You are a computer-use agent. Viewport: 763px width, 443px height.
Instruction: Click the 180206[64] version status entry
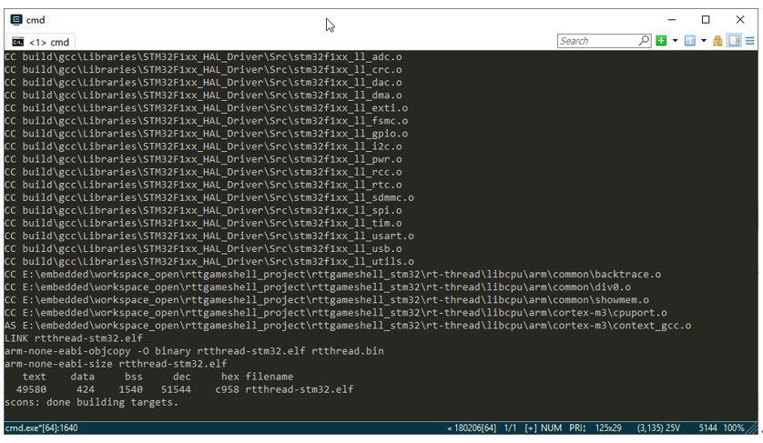[472, 428]
